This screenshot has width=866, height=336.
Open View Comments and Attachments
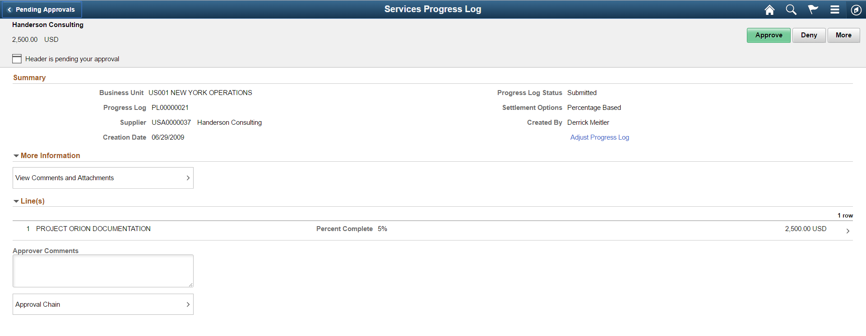pos(103,178)
